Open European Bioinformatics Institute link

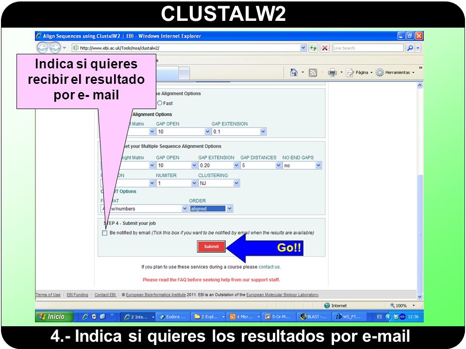click(x=156, y=295)
